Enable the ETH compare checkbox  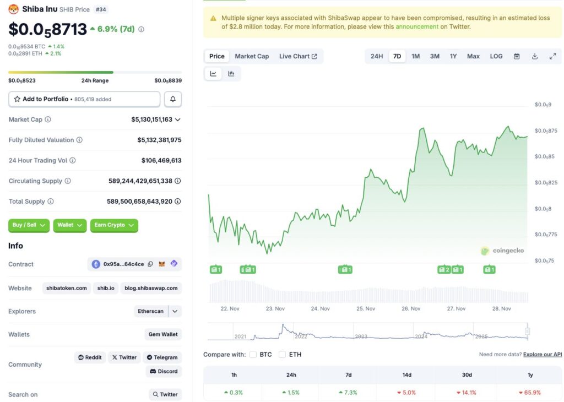coord(283,355)
